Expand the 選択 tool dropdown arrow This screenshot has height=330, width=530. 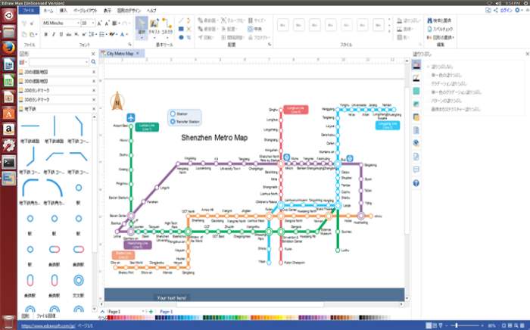tap(142, 38)
